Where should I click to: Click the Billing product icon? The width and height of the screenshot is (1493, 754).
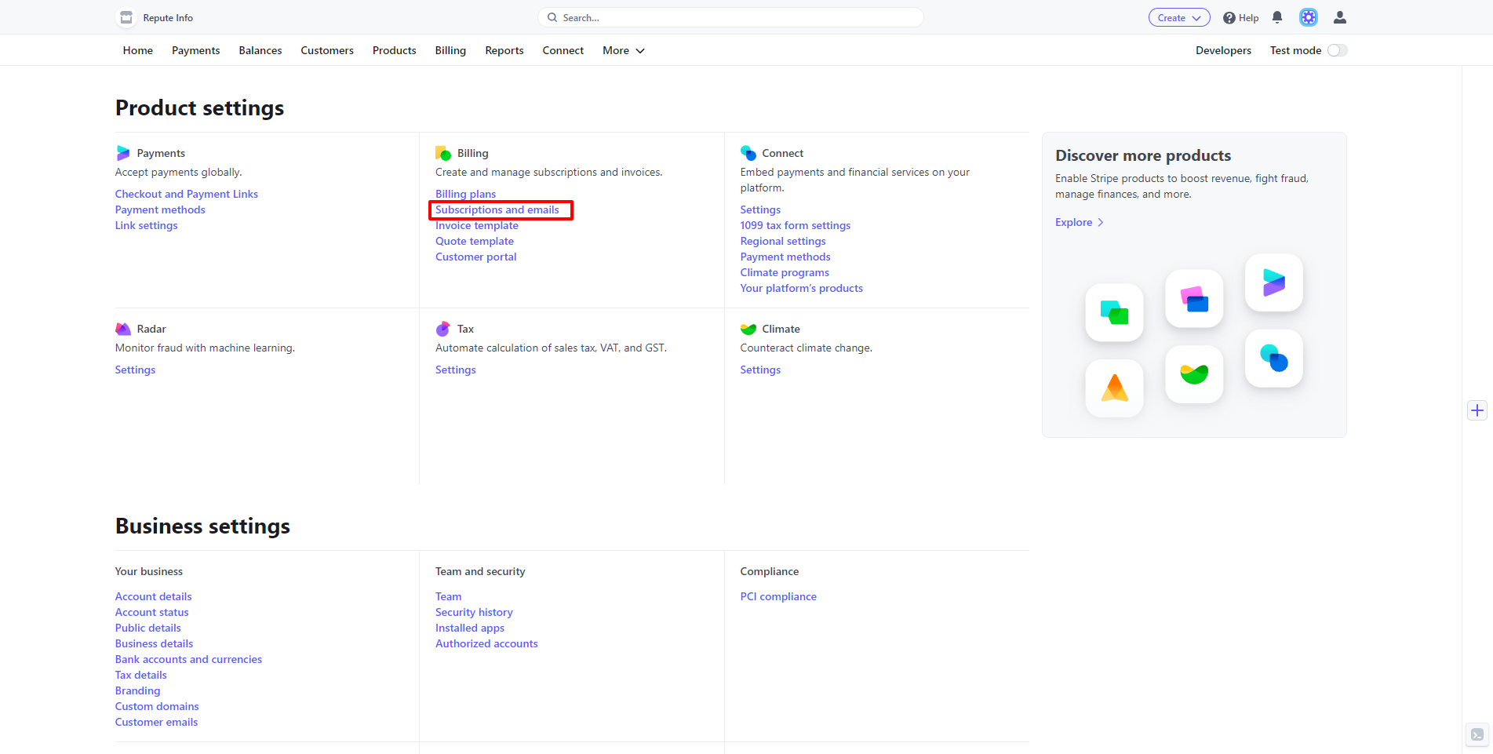click(443, 152)
